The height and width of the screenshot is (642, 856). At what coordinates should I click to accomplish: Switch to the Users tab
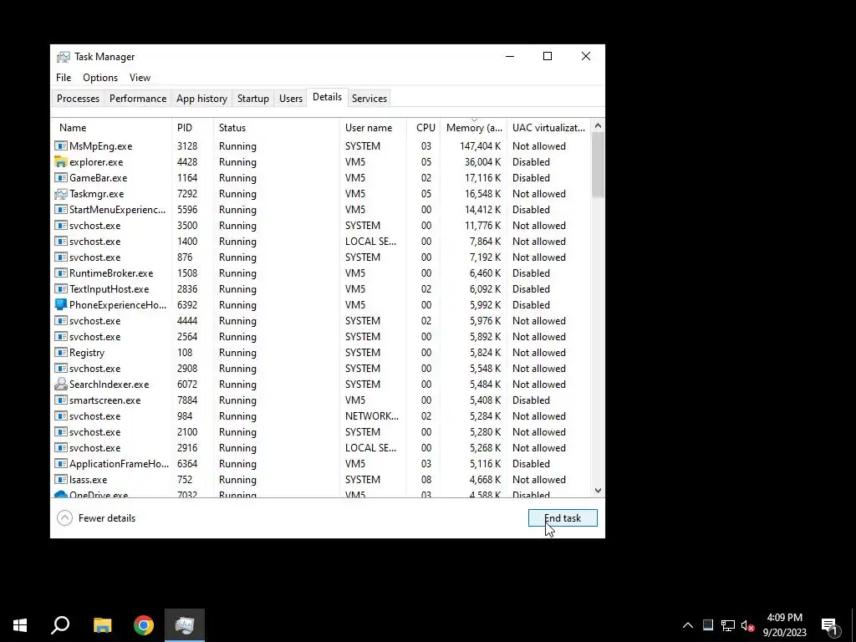coord(290,99)
